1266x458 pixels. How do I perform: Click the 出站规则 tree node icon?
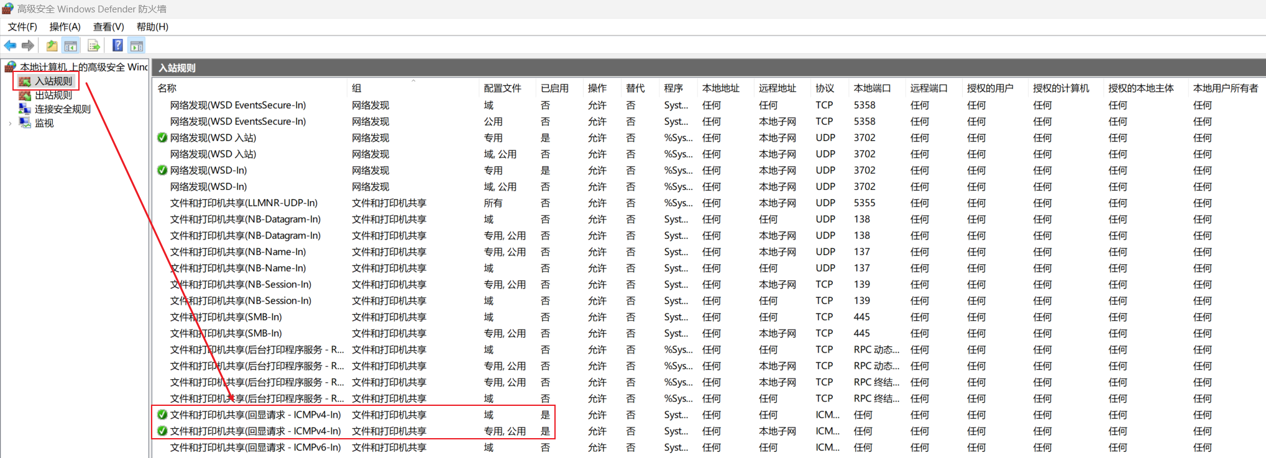[25, 95]
